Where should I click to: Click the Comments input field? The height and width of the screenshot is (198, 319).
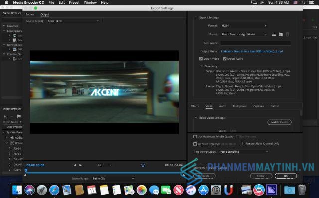(x=256, y=43)
